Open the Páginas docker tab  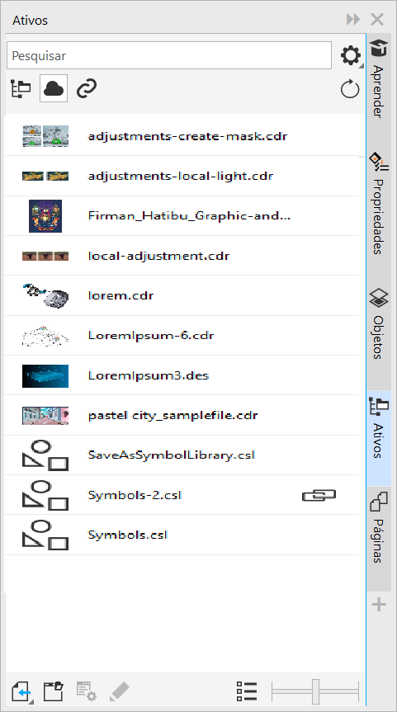coord(379,528)
